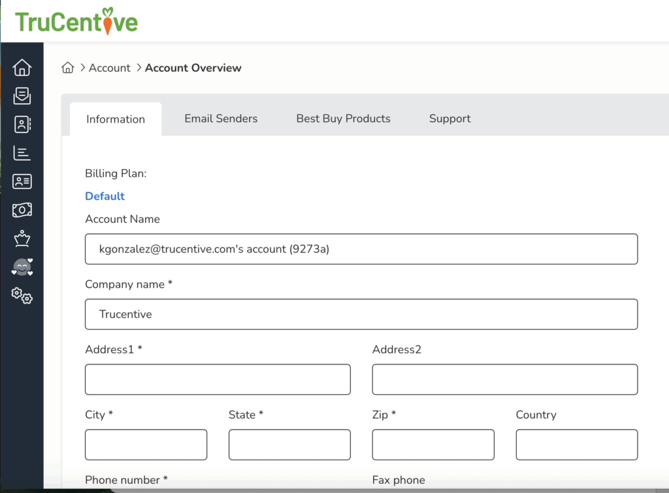669x493 pixels.
Task: Open settings via the double gear icon
Action: tap(22, 296)
